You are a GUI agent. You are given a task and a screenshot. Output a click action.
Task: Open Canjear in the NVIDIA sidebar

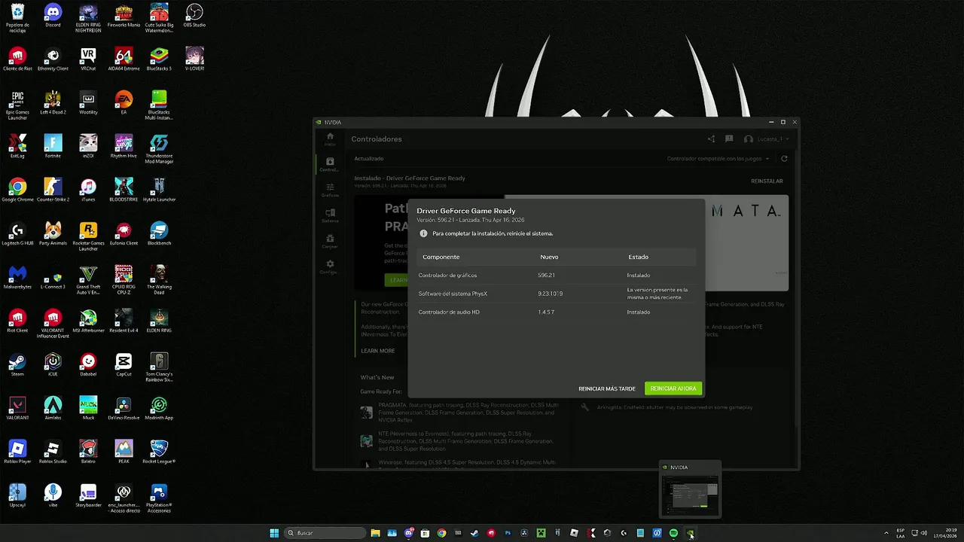pyautogui.click(x=330, y=241)
